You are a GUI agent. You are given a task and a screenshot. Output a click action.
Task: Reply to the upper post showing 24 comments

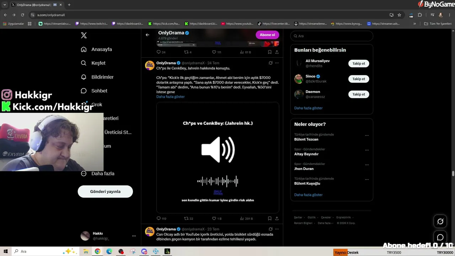161,52
